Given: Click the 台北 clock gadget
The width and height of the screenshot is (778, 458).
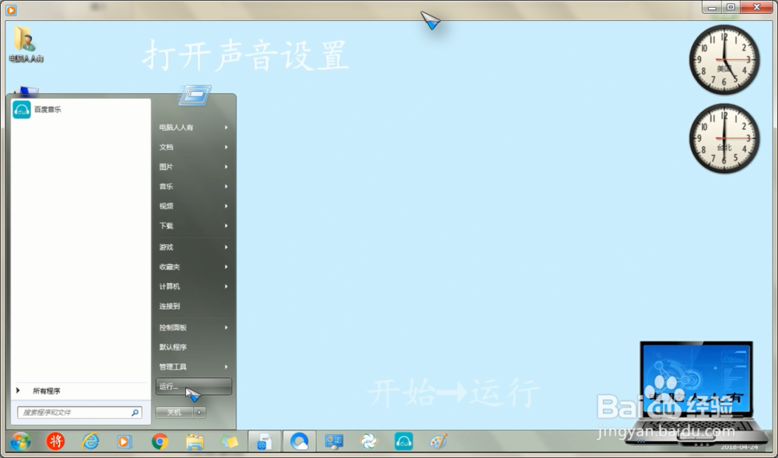Looking at the screenshot, I should click(x=724, y=138).
